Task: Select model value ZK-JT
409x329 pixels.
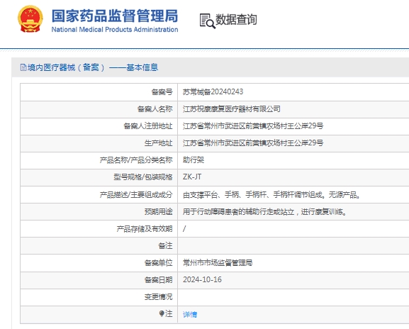Action: point(192,177)
